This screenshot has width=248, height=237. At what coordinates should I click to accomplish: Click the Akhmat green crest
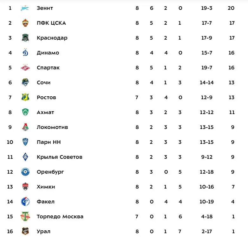(25, 112)
